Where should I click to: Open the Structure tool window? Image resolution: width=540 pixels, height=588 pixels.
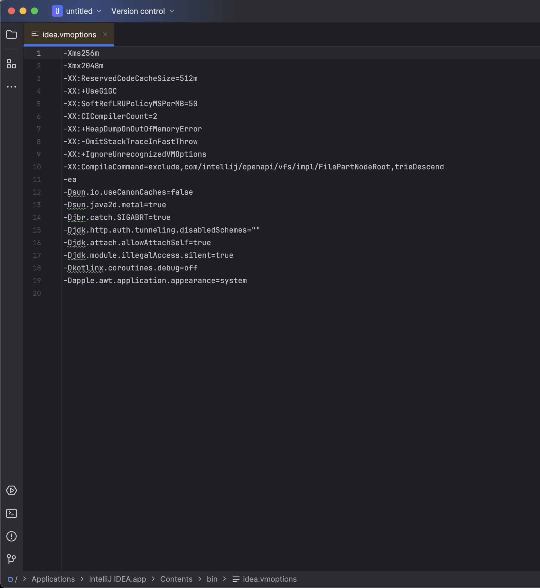pos(11,65)
